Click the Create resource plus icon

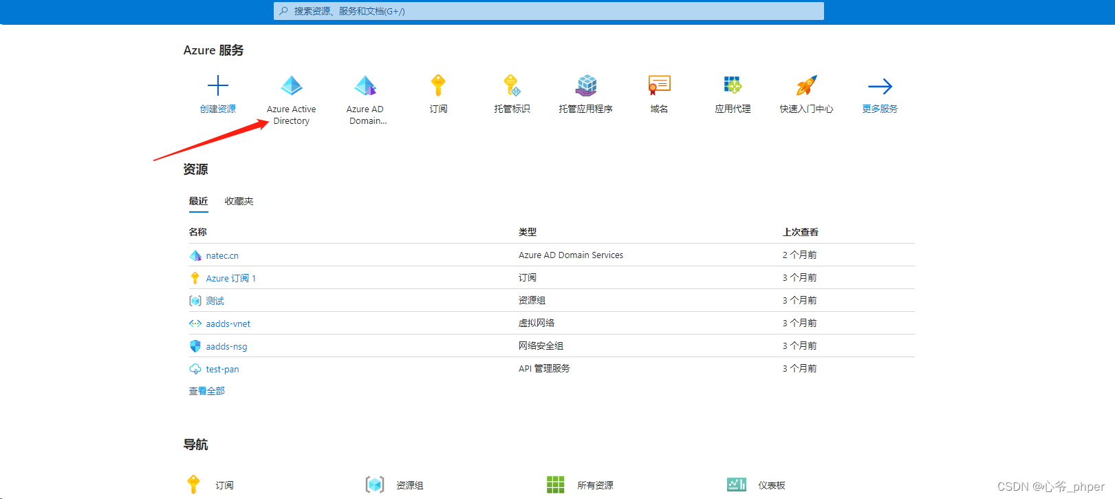[x=217, y=85]
